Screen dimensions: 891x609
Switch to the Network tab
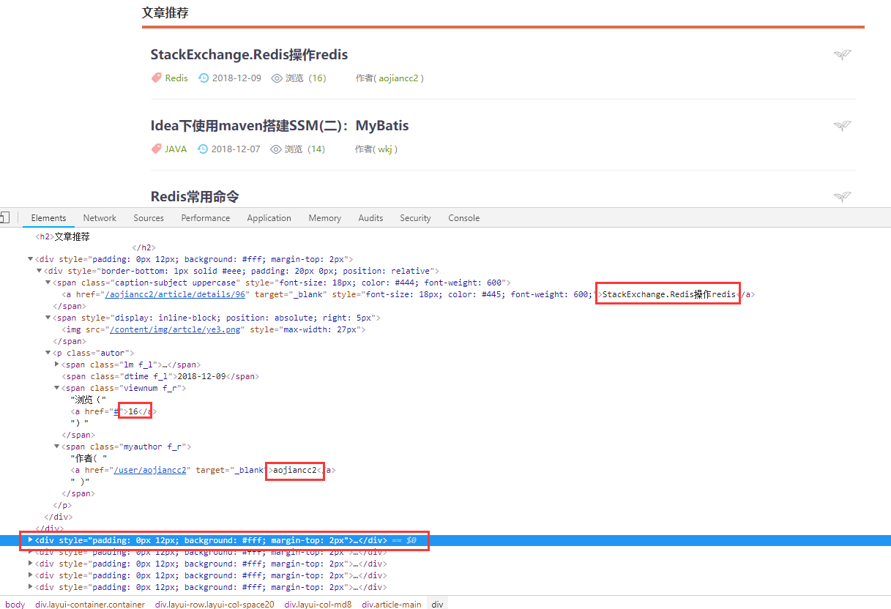pyautogui.click(x=100, y=218)
